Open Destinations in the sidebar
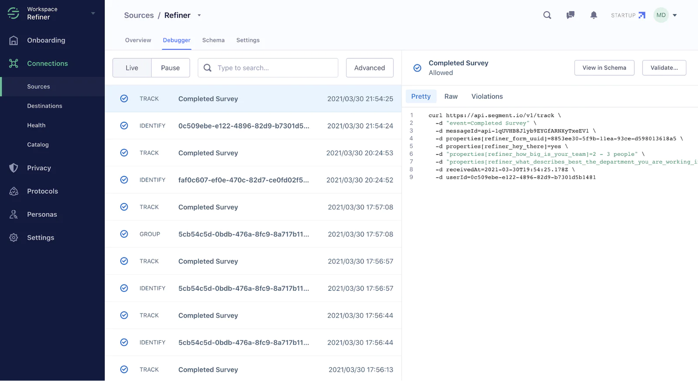The image size is (698, 381). tap(44, 106)
